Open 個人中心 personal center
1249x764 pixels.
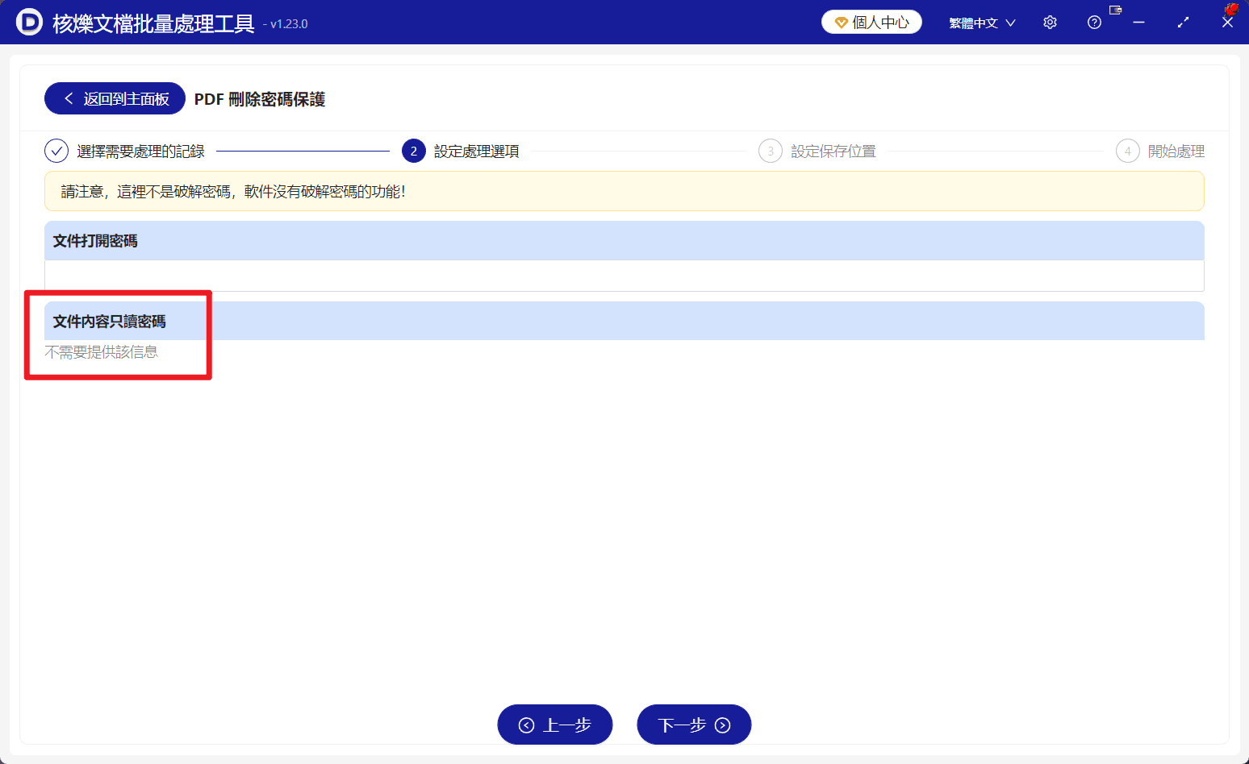(x=871, y=23)
